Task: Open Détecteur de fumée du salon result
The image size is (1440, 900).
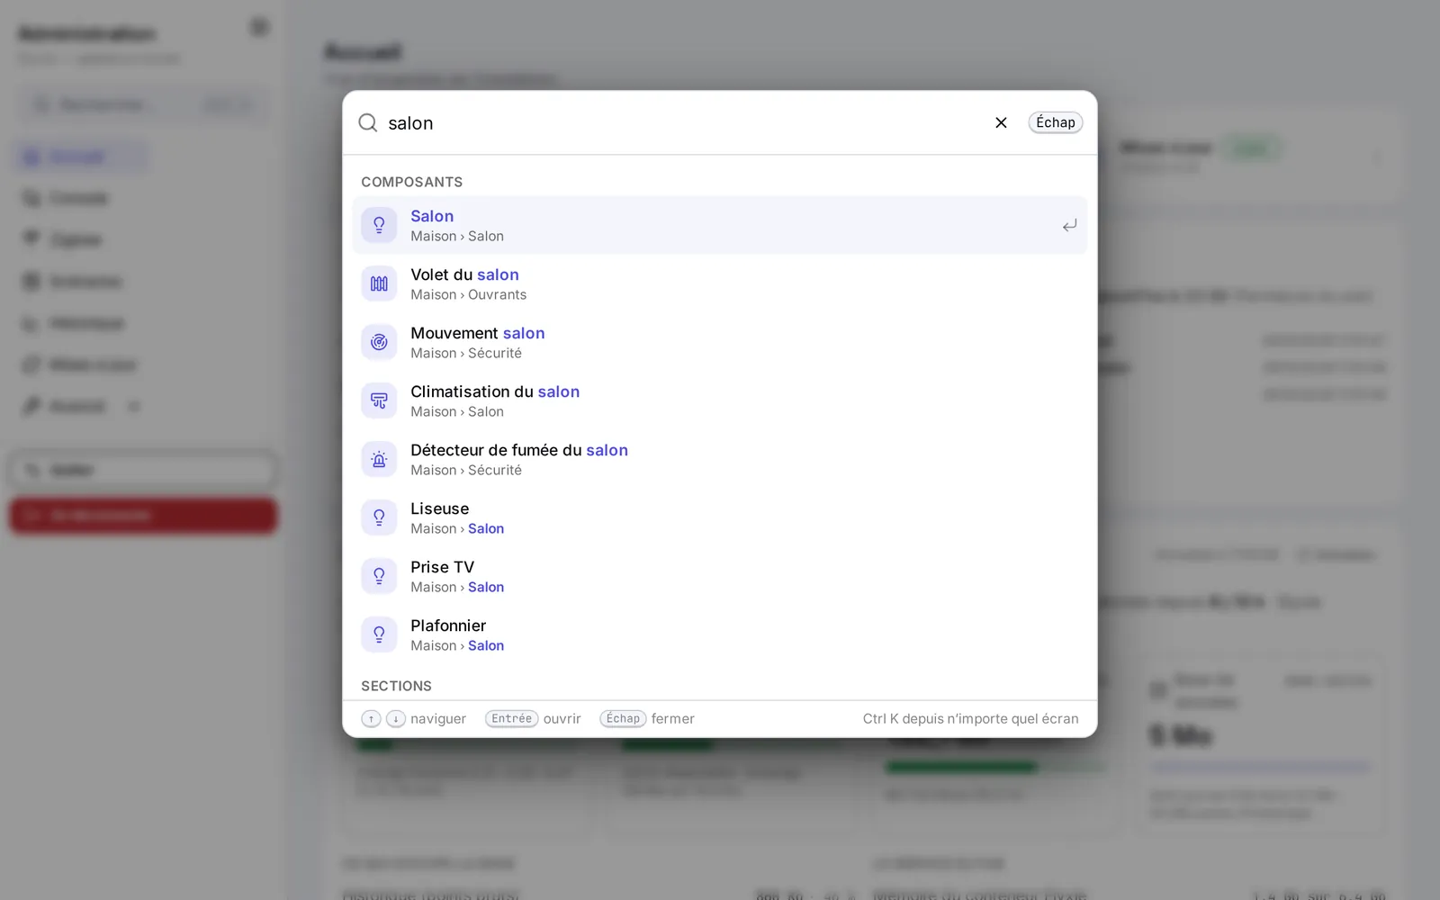Action: tap(720, 459)
